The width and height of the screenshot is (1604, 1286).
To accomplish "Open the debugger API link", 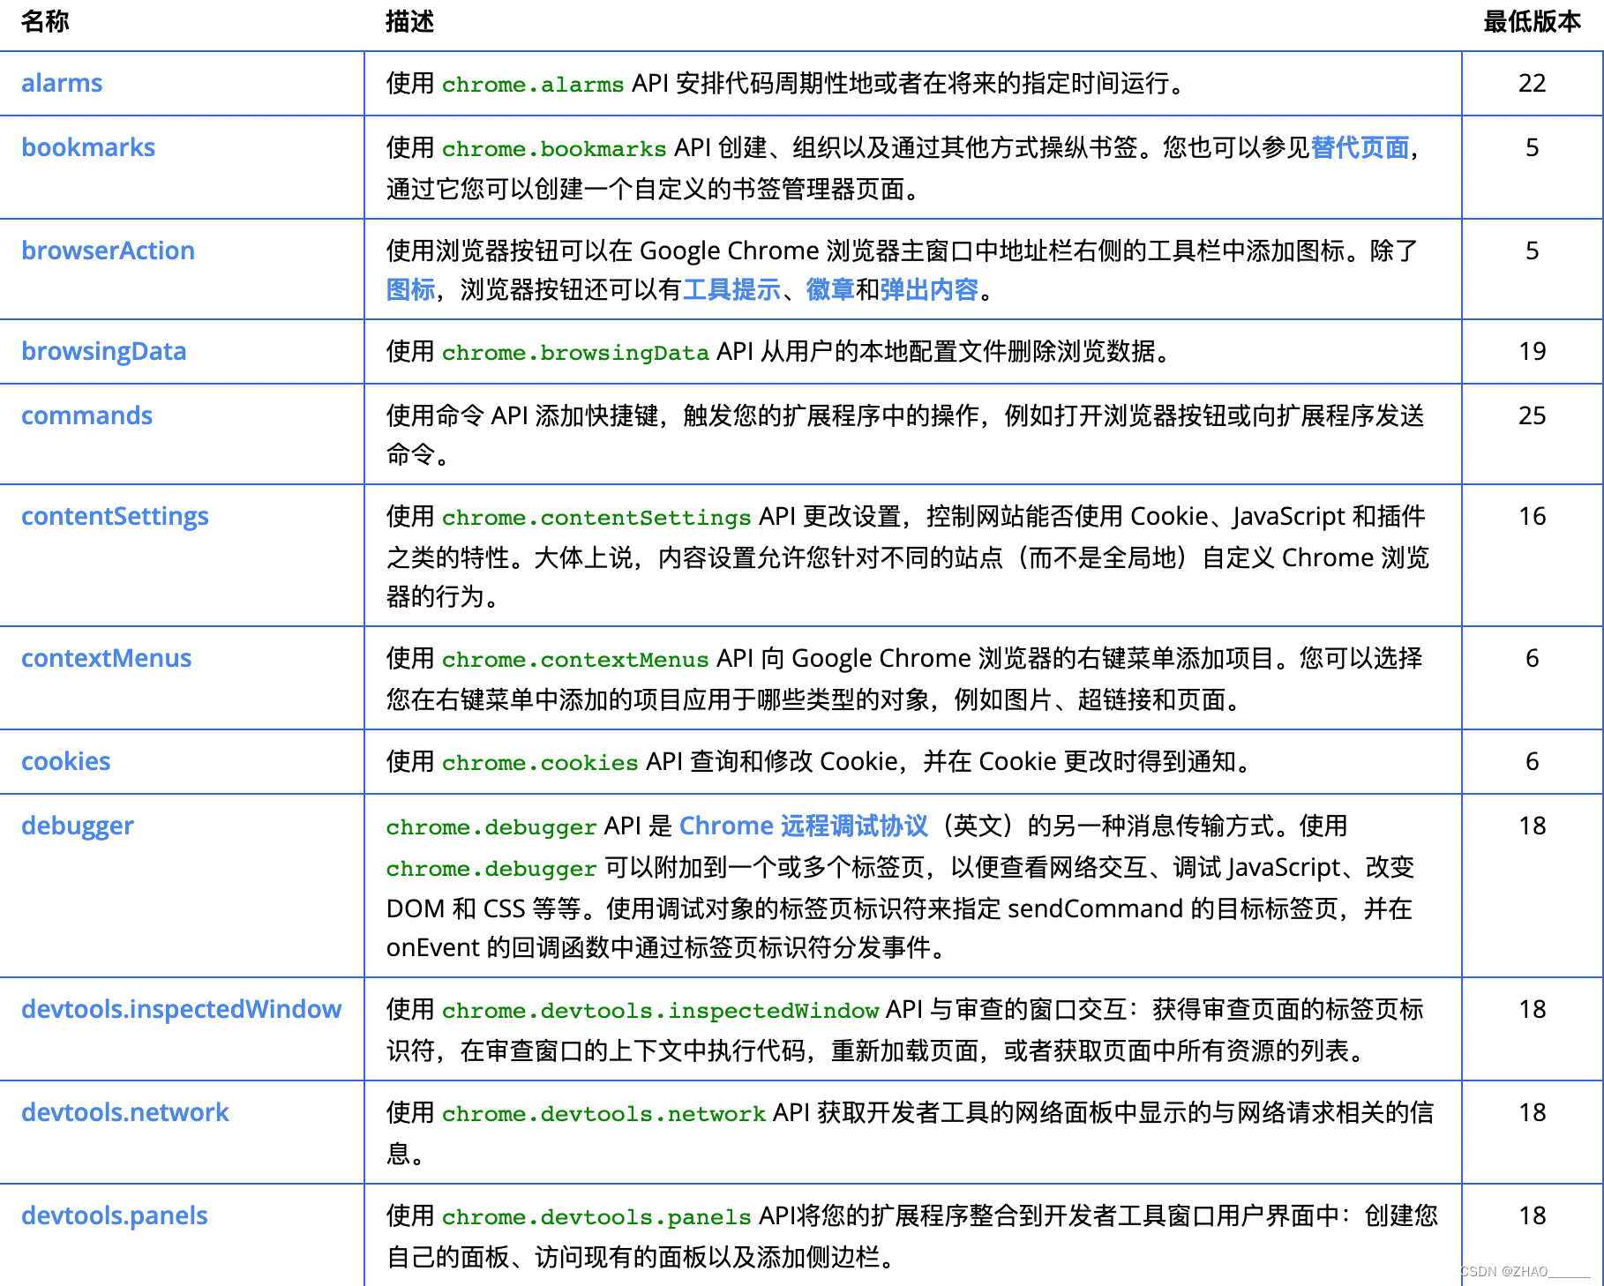I will (x=78, y=826).
